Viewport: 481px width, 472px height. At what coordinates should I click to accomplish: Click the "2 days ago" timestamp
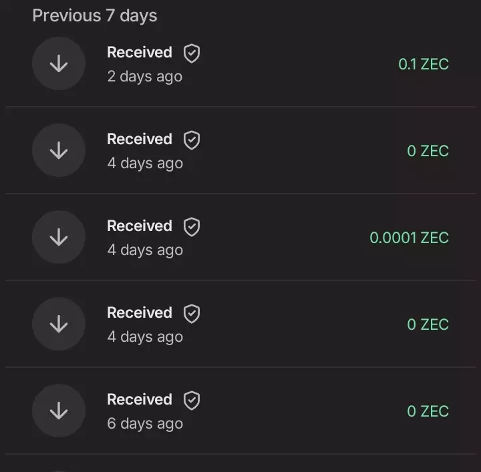click(x=145, y=77)
